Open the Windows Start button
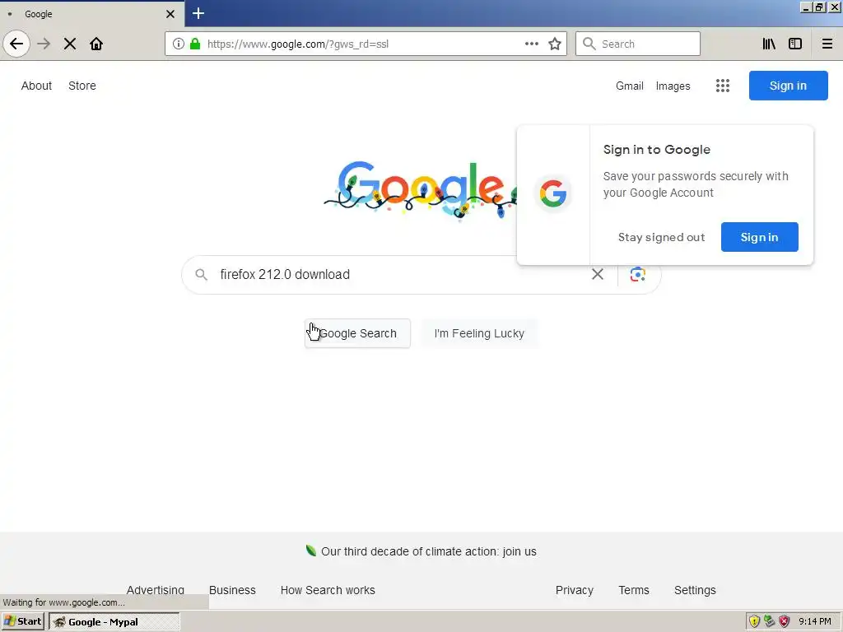This screenshot has height=632, width=843. pos(23,621)
